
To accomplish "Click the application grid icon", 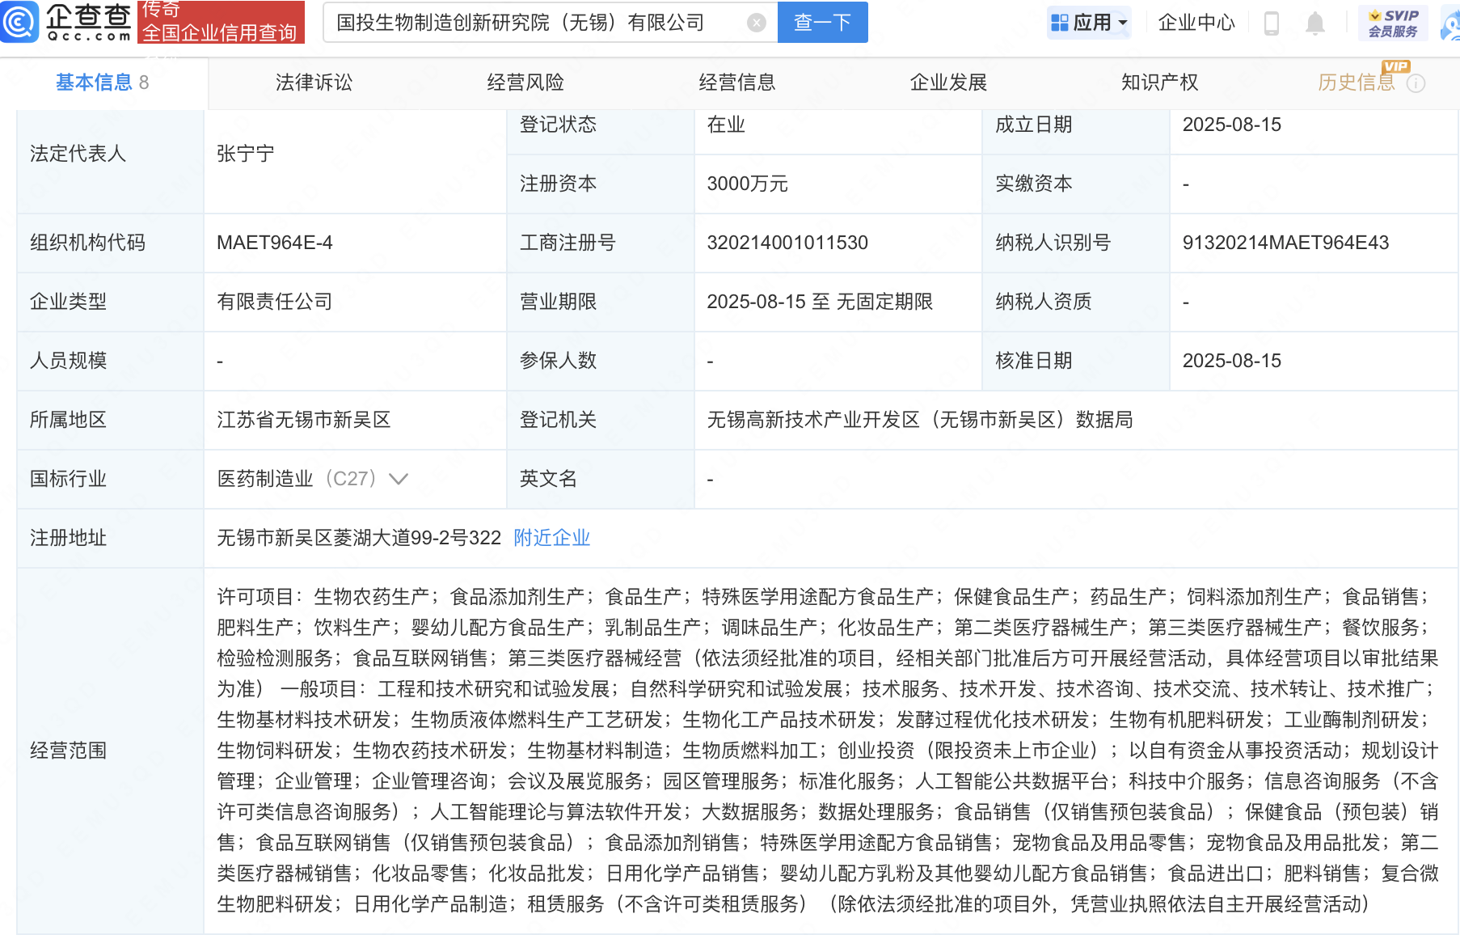I will pyautogui.click(x=1059, y=23).
